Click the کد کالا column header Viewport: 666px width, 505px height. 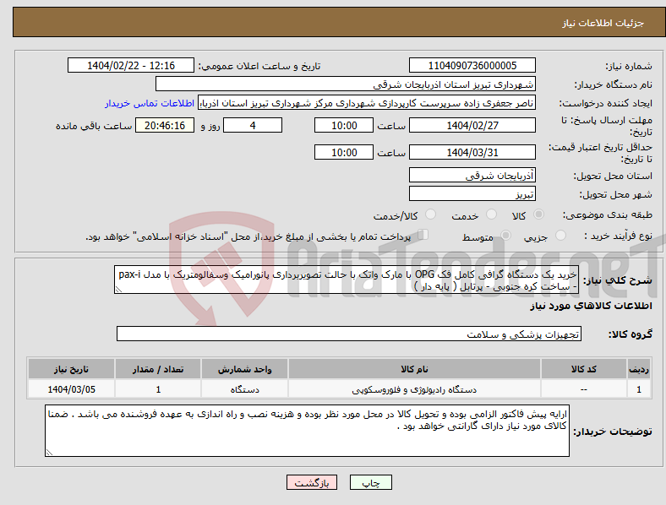tap(584, 369)
